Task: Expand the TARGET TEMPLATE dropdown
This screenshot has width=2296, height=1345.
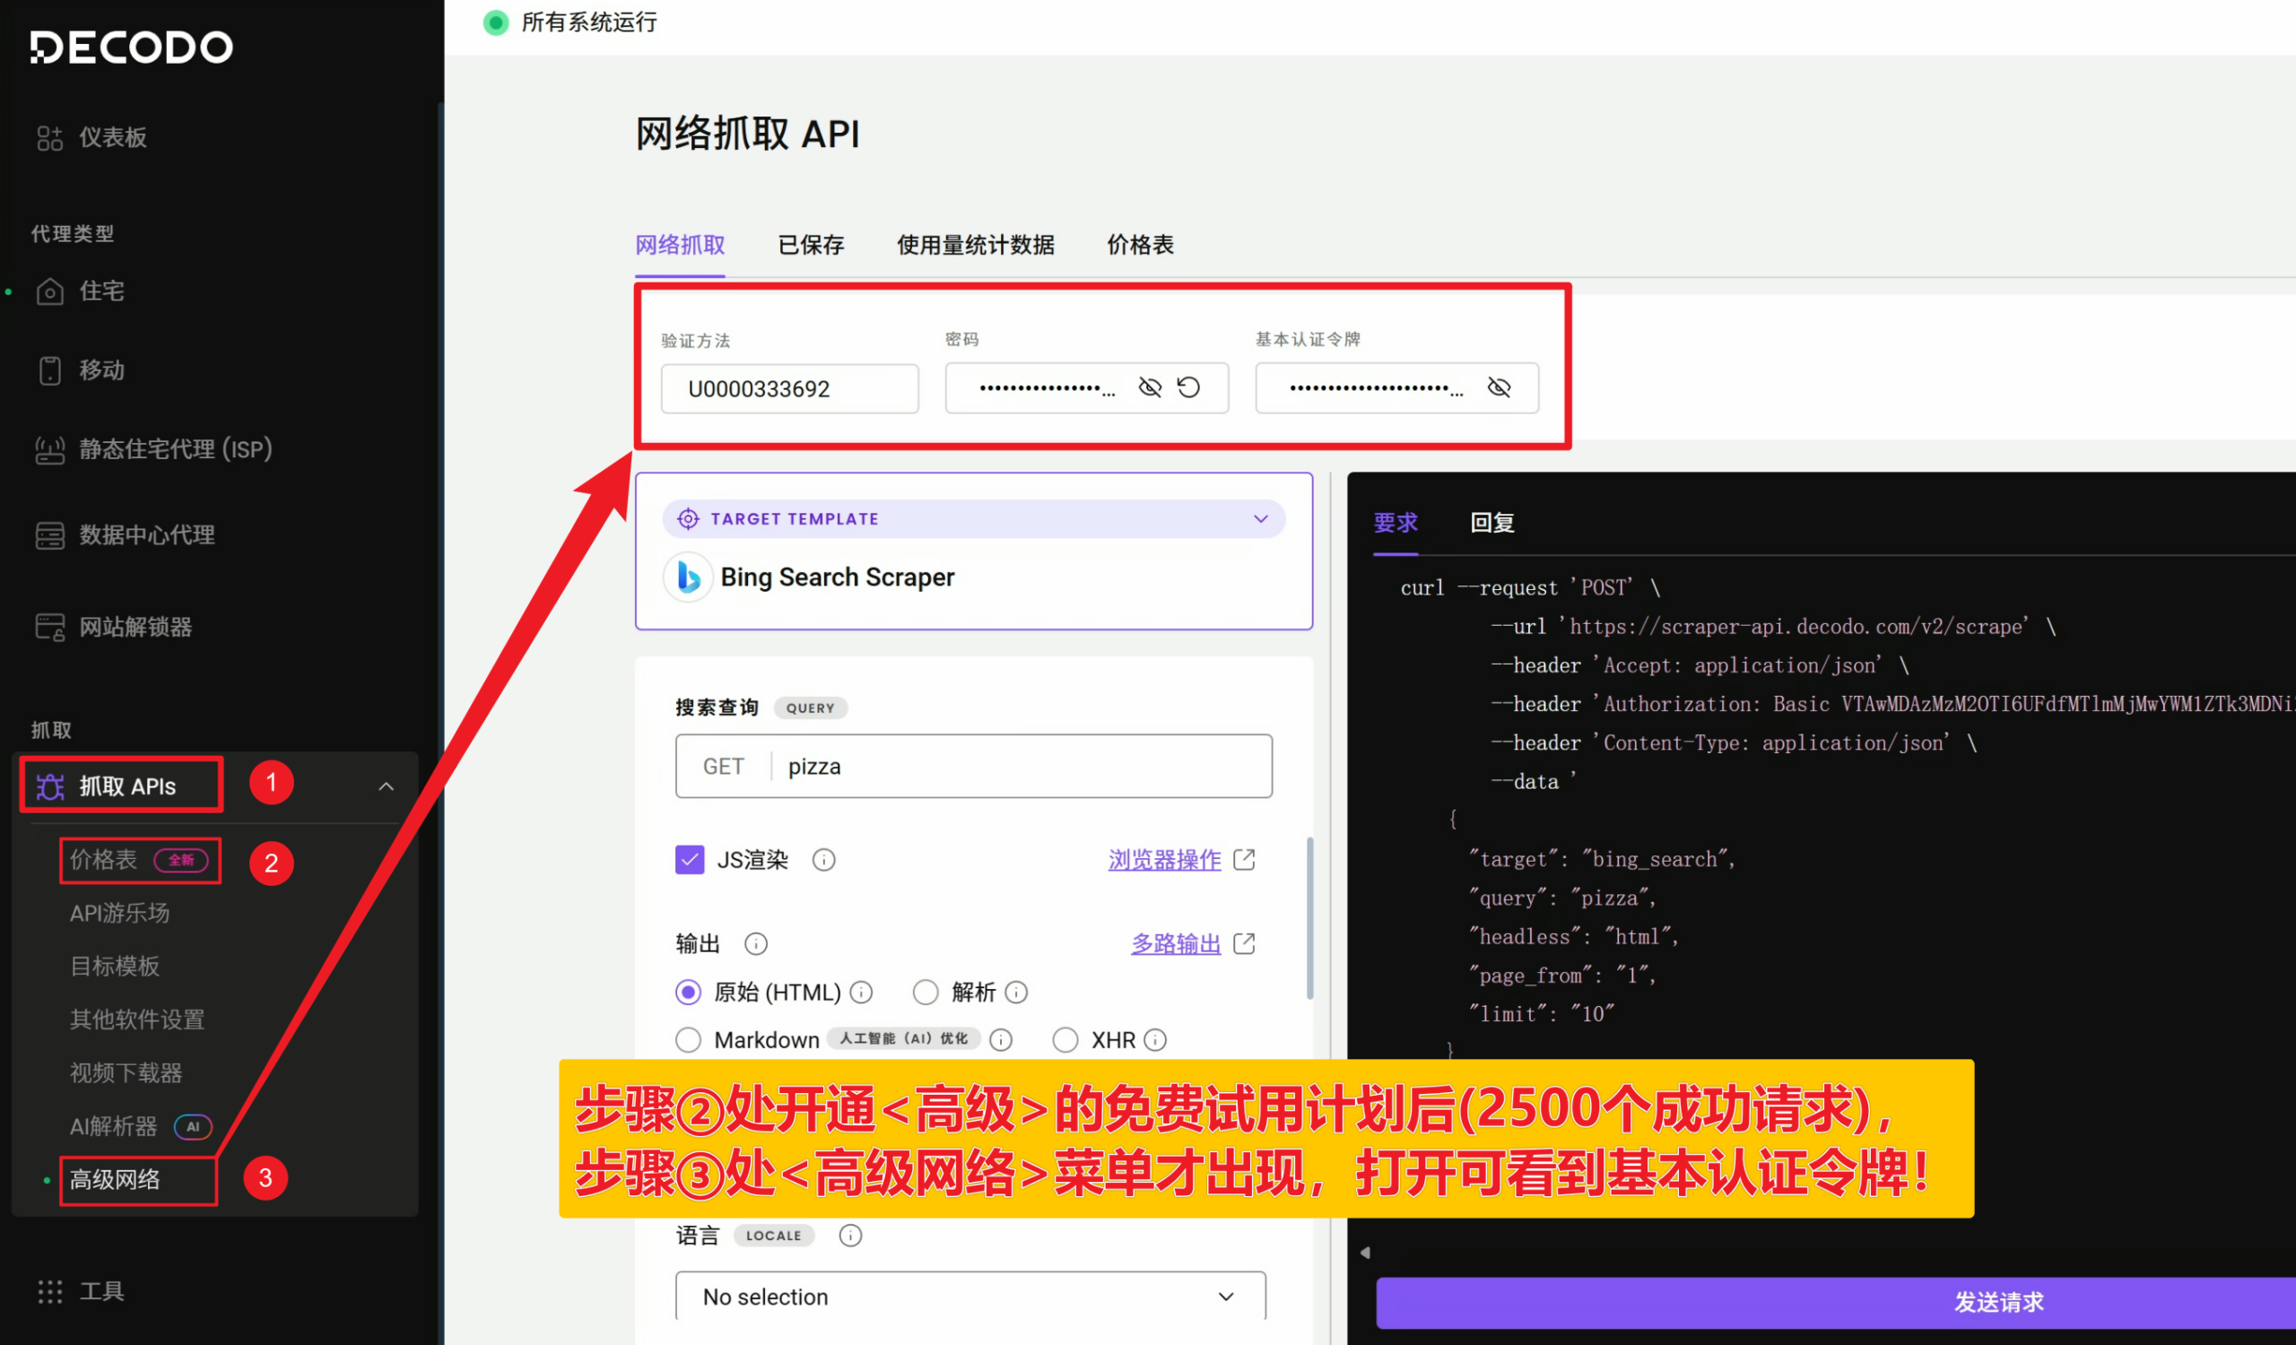Action: 1261,519
